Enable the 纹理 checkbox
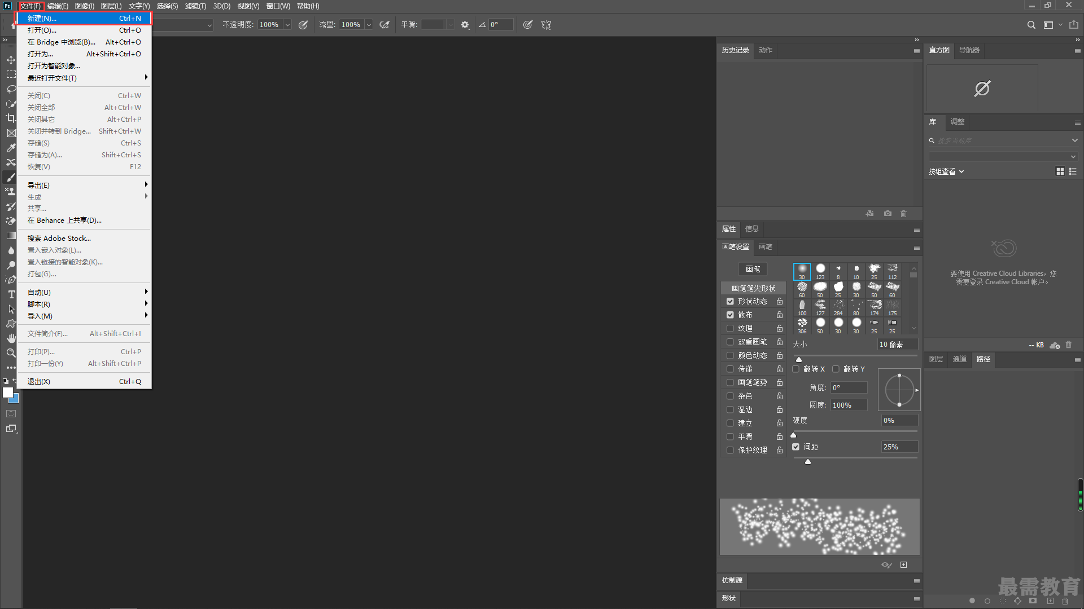The image size is (1084, 609). pyautogui.click(x=730, y=329)
